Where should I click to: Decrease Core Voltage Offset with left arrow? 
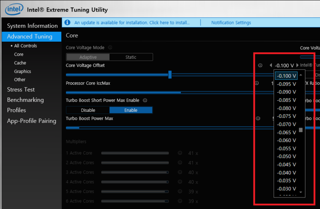[271, 65]
